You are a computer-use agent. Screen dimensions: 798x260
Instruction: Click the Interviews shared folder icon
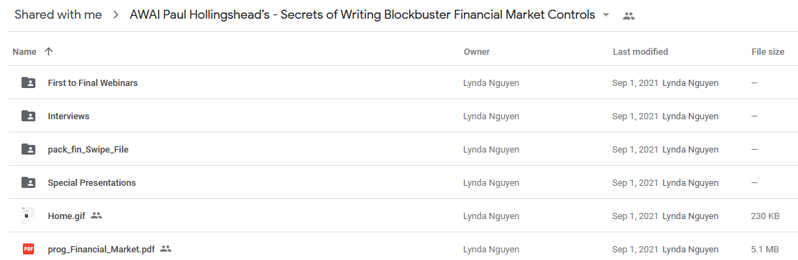[x=28, y=116]
